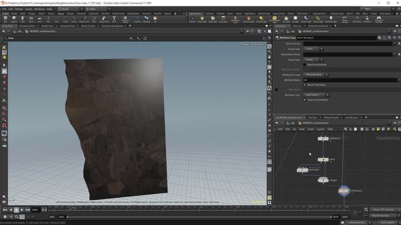This screenshot has width=401, height=225.
Task: Switch to the Geometry Spreadsheet tab
Action: (x=112, y=26)
